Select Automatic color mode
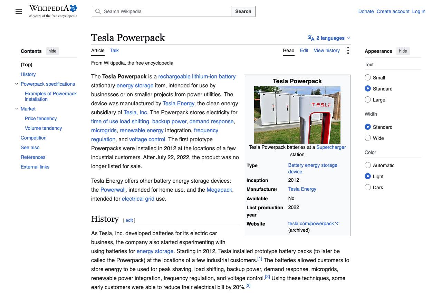442x297 pixels. pos(368,165)
